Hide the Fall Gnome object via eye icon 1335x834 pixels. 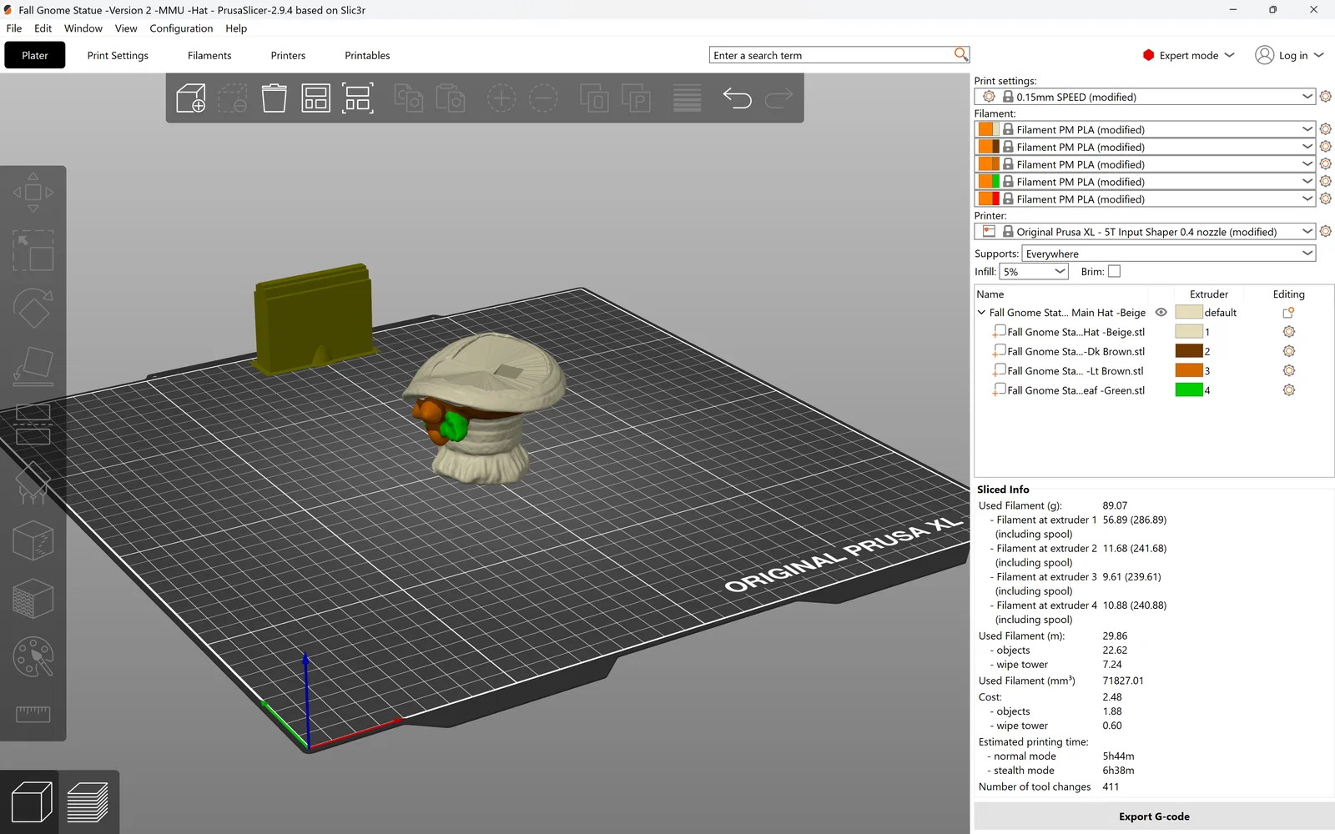click(x=1161, y=313)
